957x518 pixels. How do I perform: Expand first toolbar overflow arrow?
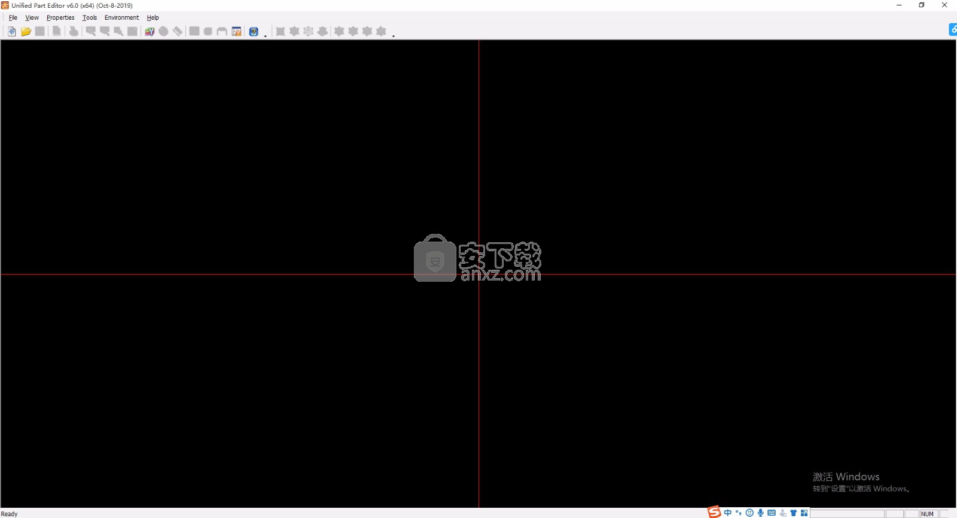coord(266,35)
